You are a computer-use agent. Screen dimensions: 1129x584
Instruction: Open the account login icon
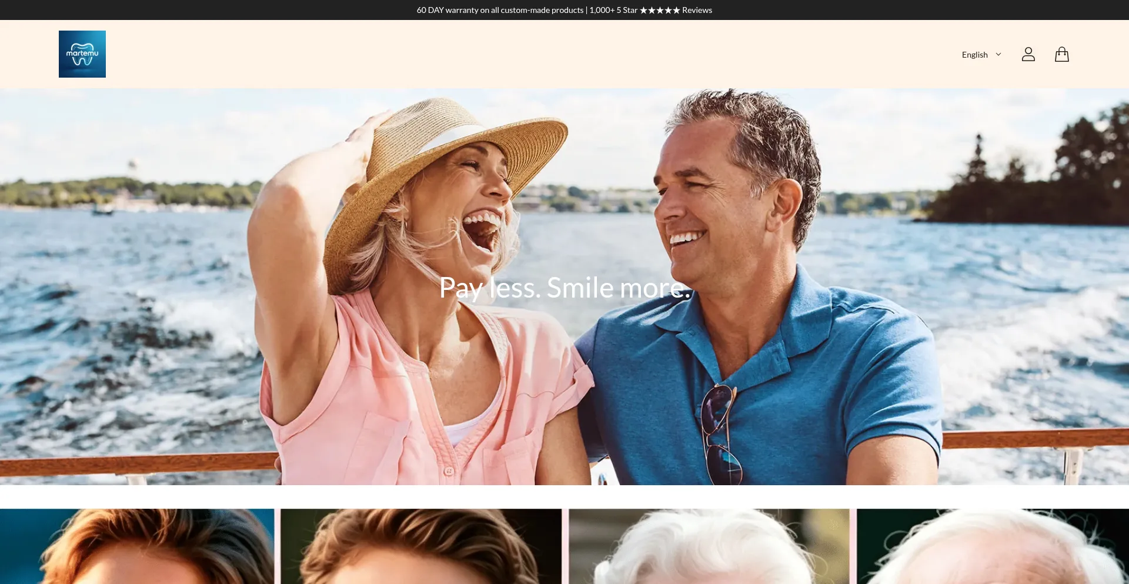1028,54
